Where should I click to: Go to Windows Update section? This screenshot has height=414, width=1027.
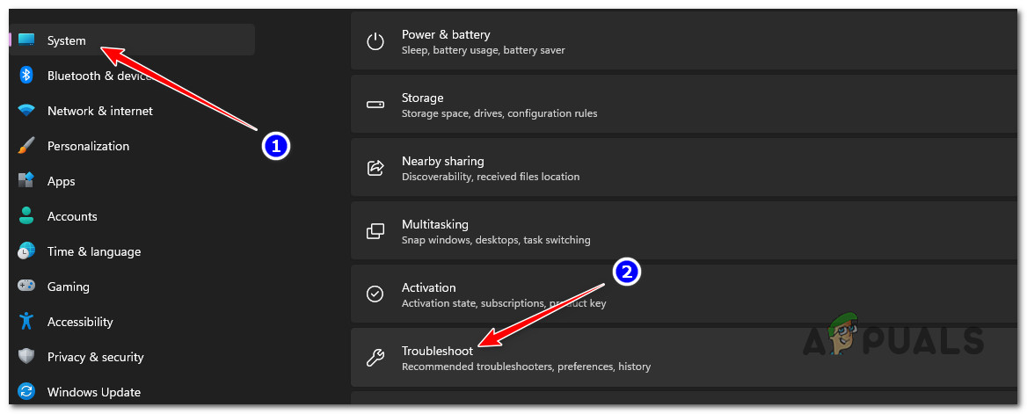point(93,392)
